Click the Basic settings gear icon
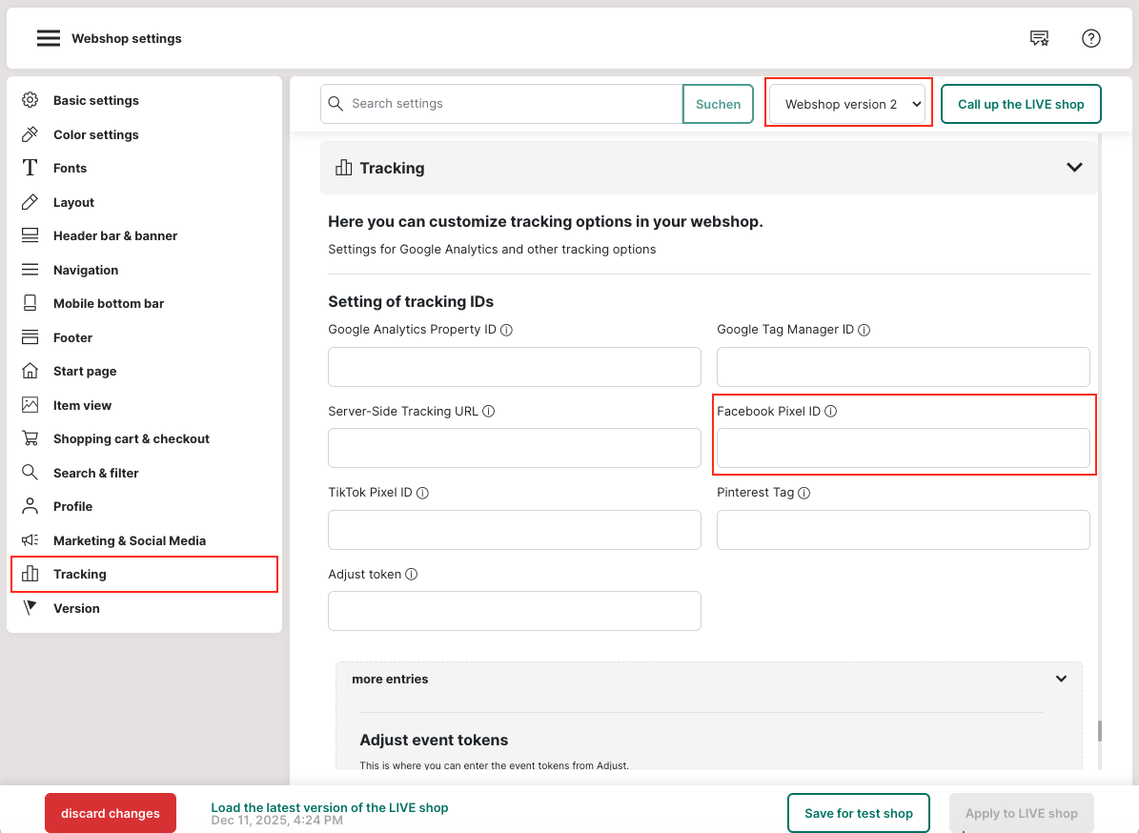The image size is (1139, 833). 31,100
